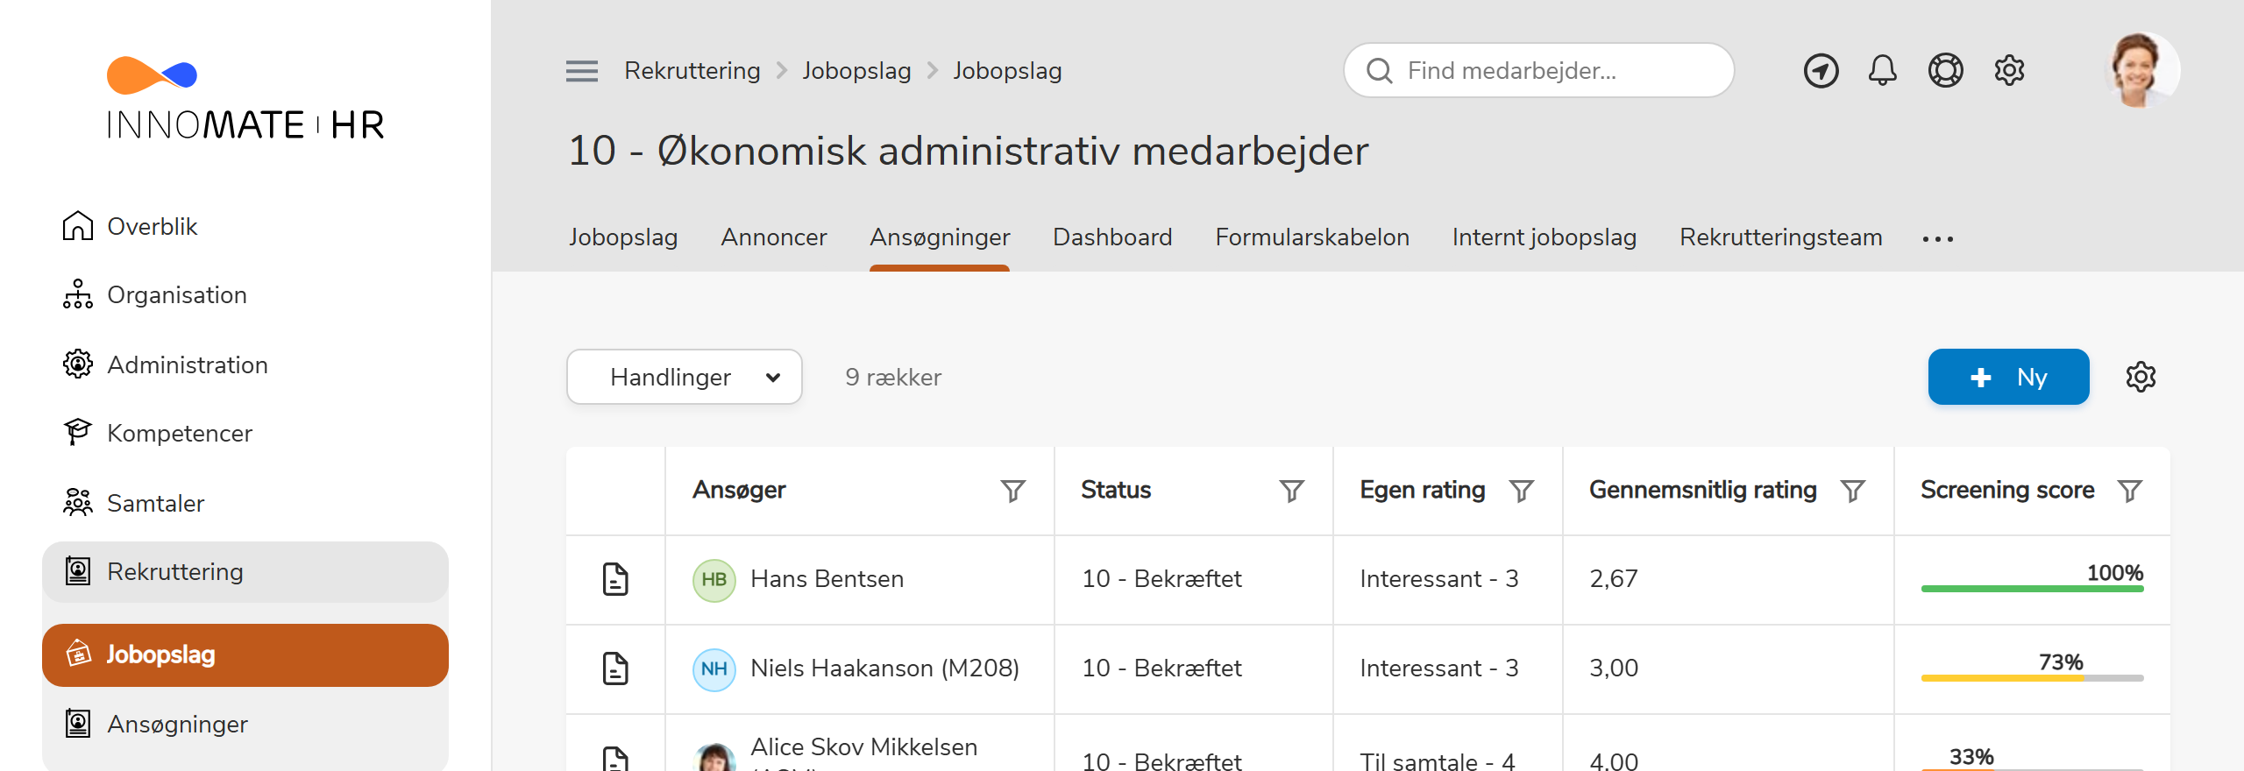Screen dimensions: 2244x771
Task: Open header settings gear icon
Action: [2009, 70]
